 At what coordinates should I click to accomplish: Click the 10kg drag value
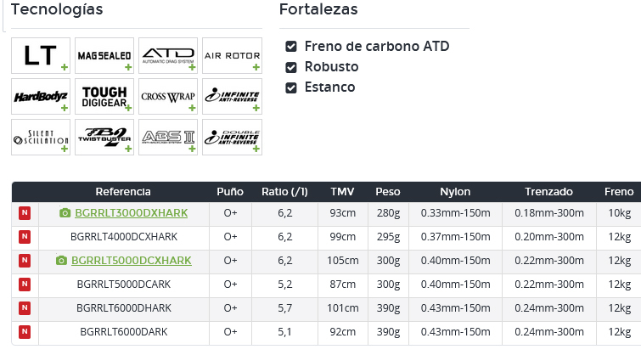[x=619, y=213]
